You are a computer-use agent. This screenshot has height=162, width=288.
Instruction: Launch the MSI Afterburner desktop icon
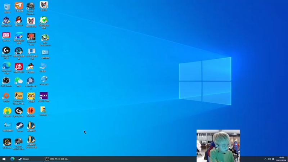coord(45,40)
